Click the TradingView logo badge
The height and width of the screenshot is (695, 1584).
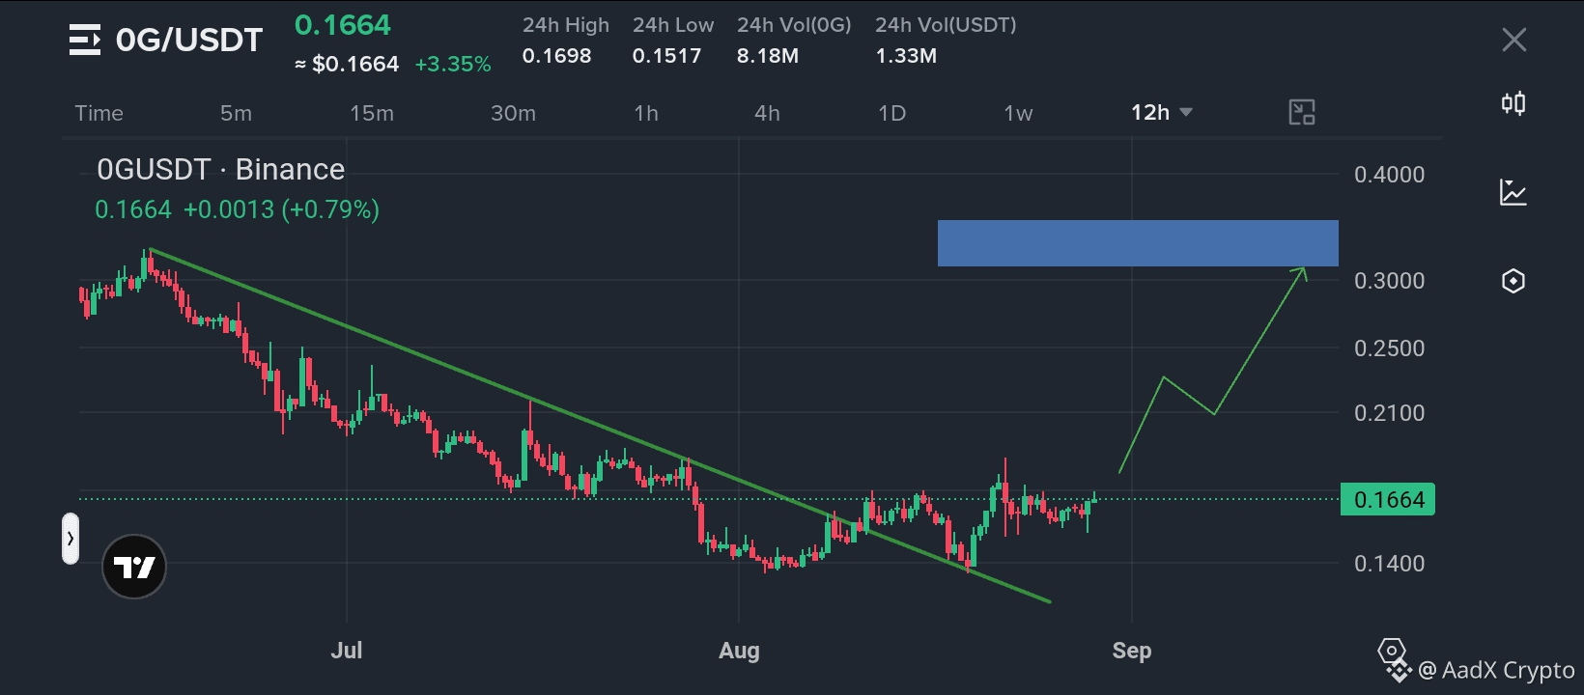point(134,567)
